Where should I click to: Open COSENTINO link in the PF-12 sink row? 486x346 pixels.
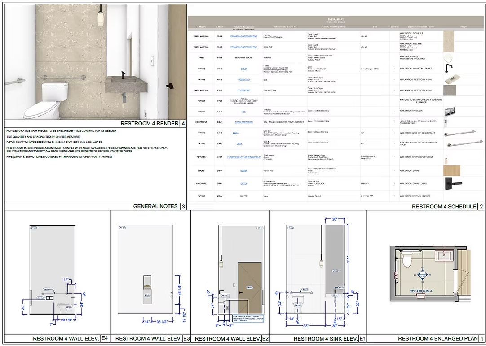coord(244,79)
